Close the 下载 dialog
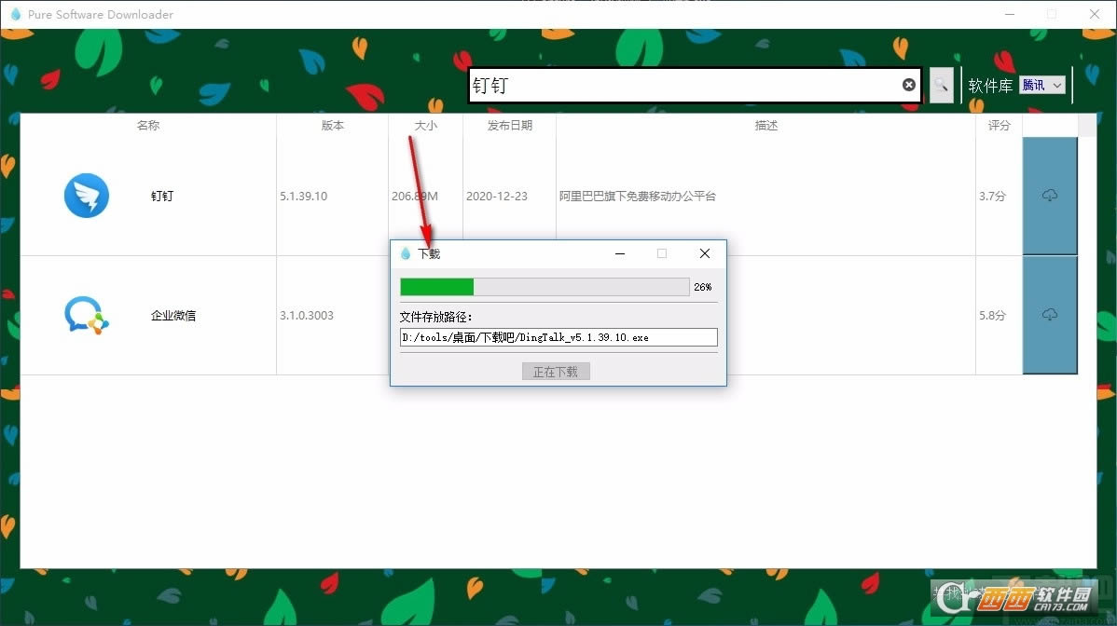Screen dimensions: 1117x626 [705, 253]
